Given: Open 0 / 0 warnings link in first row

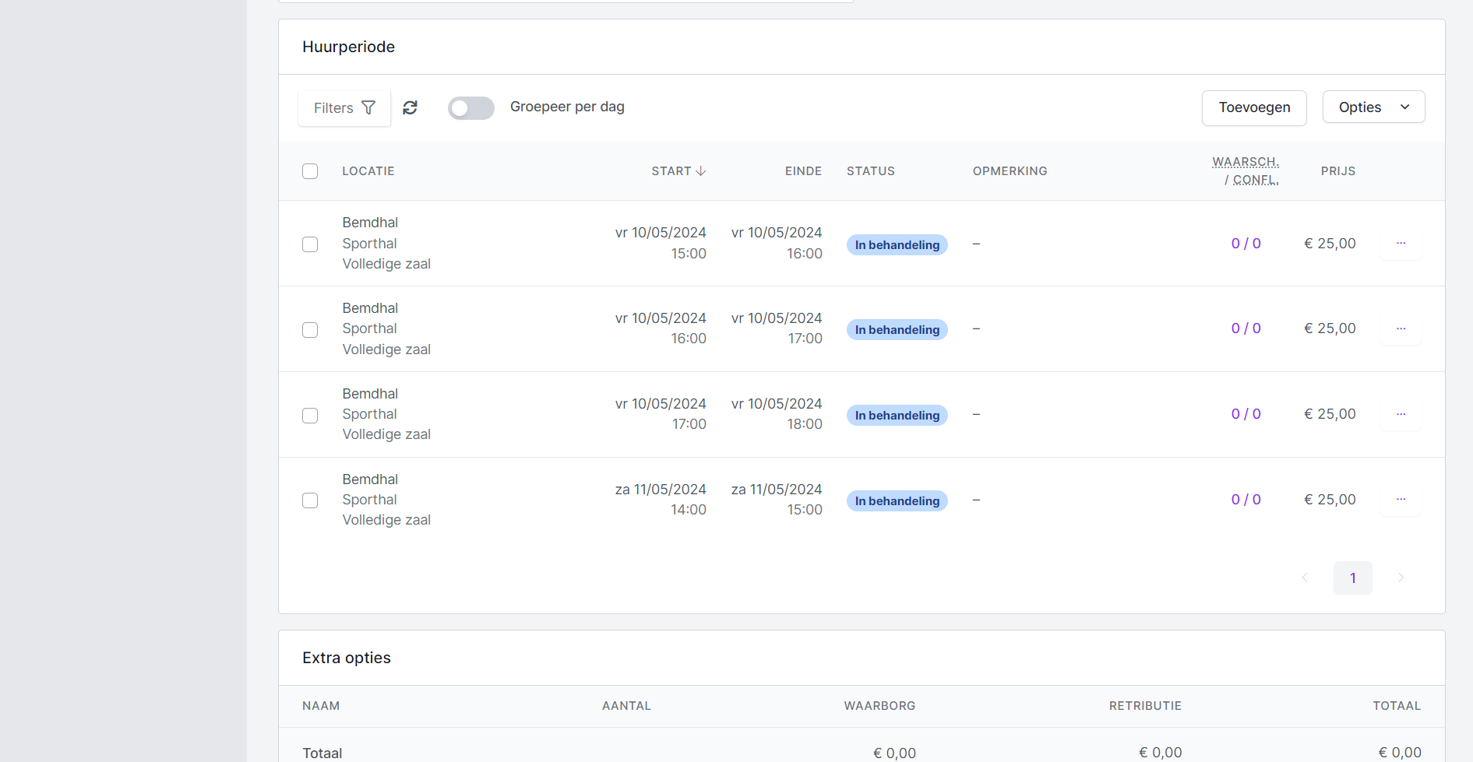Looking at the screenshot, I should [1246, 244].
